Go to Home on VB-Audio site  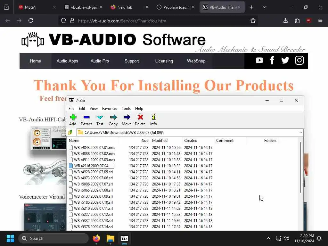(x=35, y=61)
